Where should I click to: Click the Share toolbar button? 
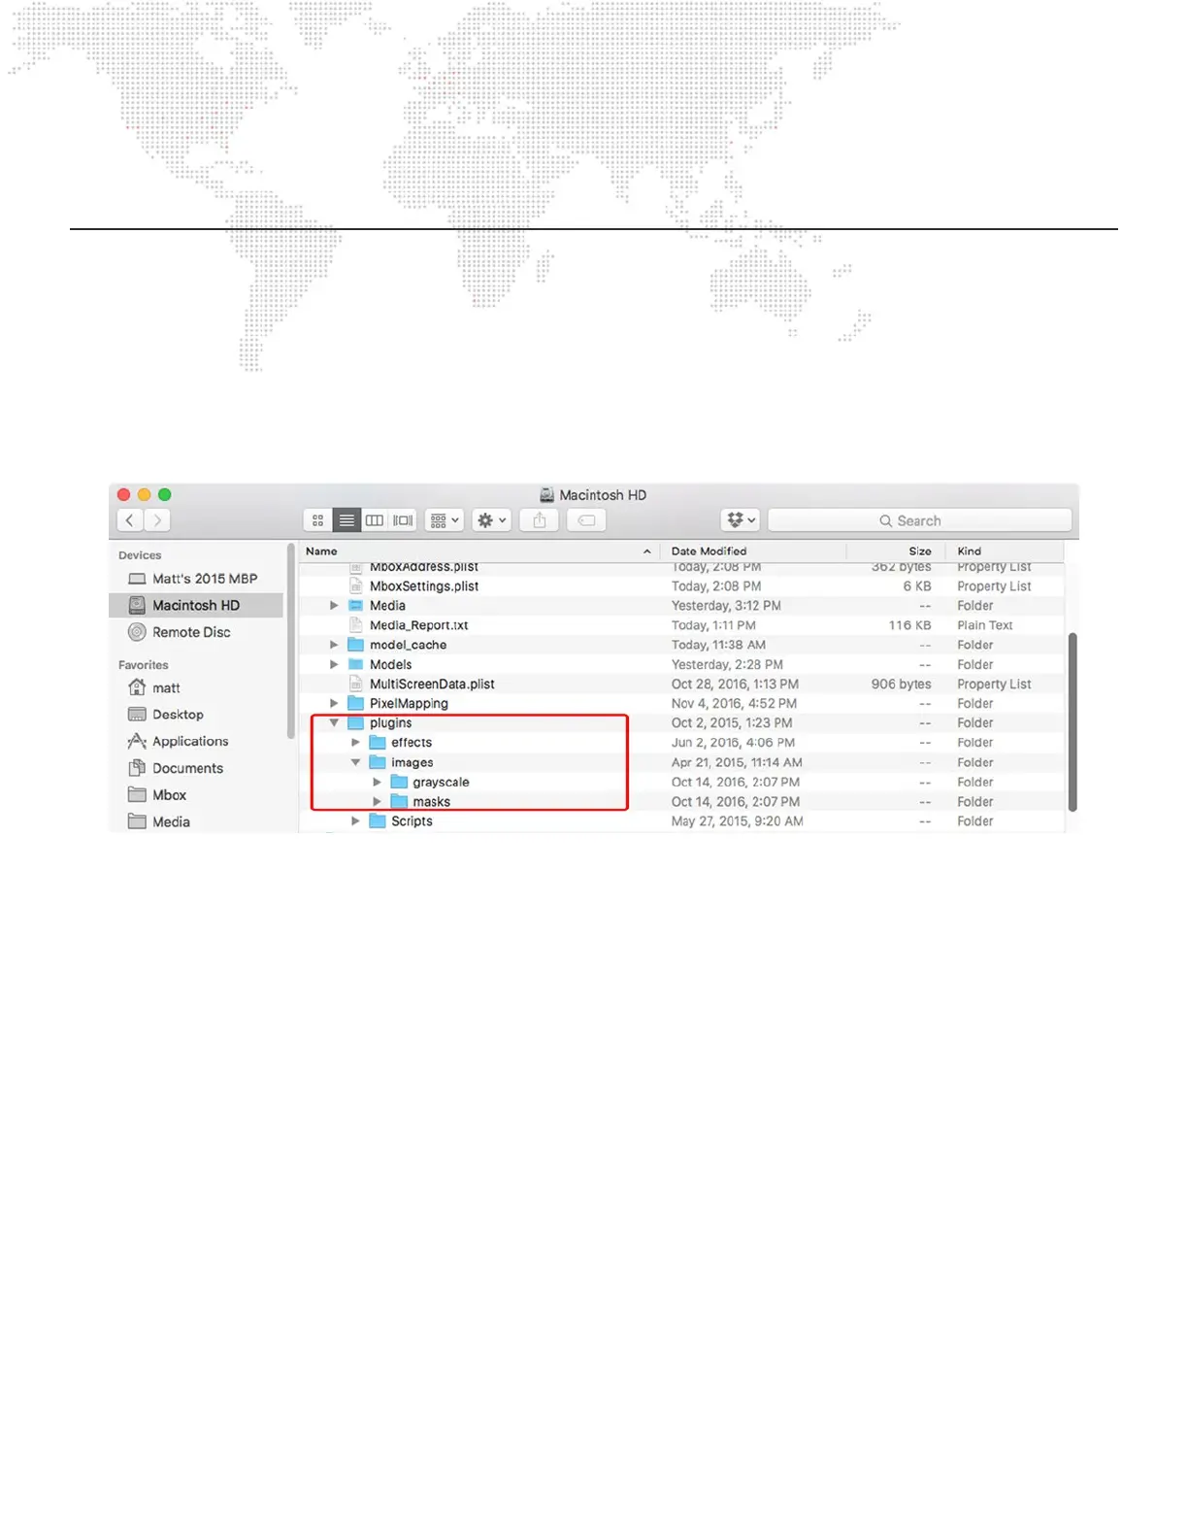point(540,520)
